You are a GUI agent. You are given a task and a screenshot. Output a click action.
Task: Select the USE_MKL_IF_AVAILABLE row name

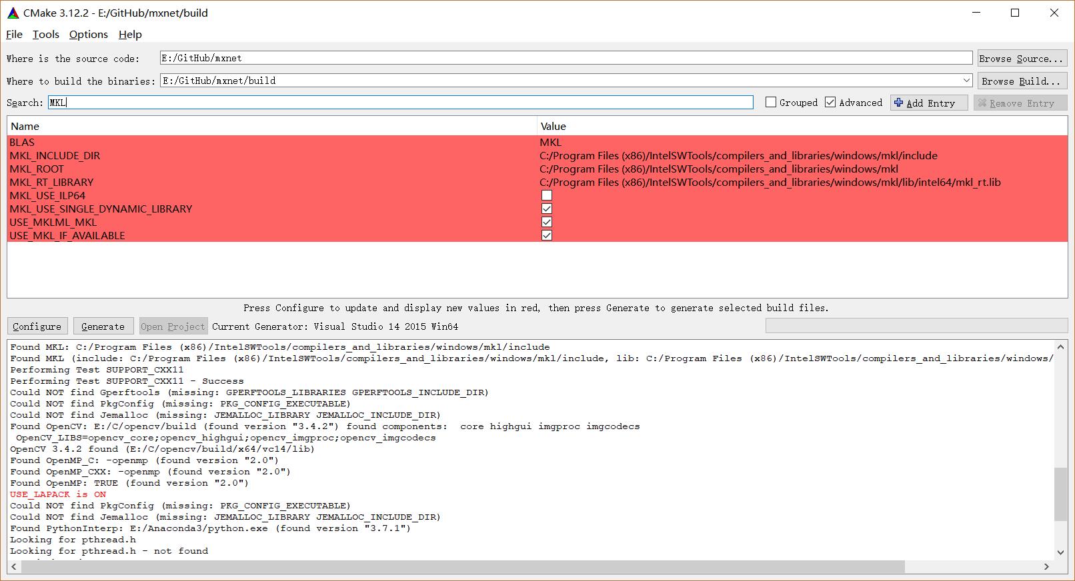(x=67, y=235)
